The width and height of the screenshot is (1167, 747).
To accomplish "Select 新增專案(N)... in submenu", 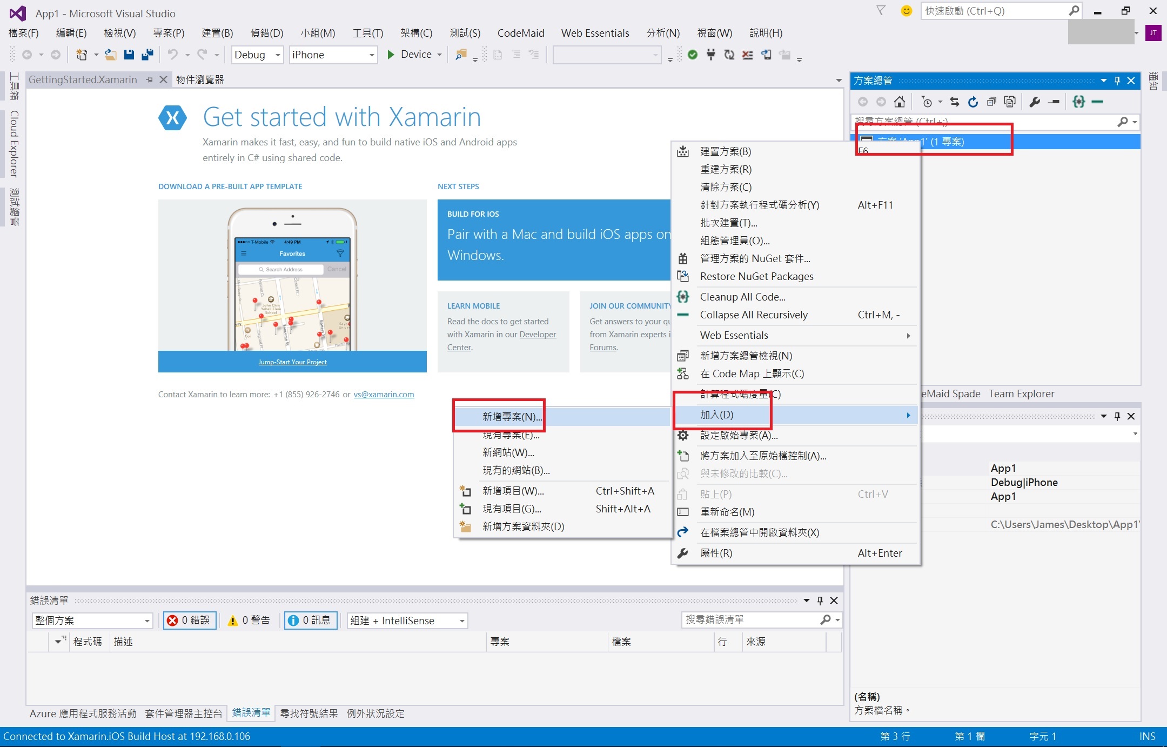I will pos(562,417).
